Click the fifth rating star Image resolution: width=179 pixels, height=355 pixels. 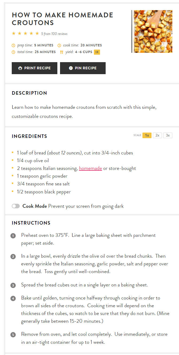pos(37,33)
